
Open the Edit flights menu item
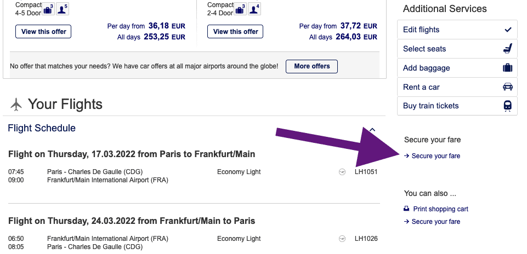coord(421,30)
